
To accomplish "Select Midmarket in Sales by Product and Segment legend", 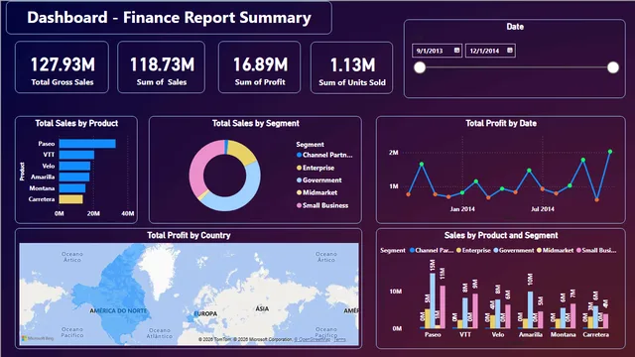I will (555, 251).
